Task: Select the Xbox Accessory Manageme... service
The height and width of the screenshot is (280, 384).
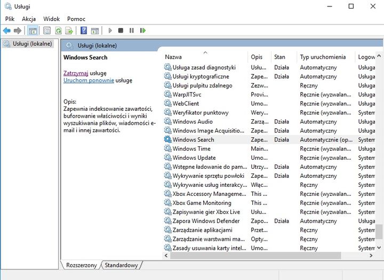Action: coord(269,194)
